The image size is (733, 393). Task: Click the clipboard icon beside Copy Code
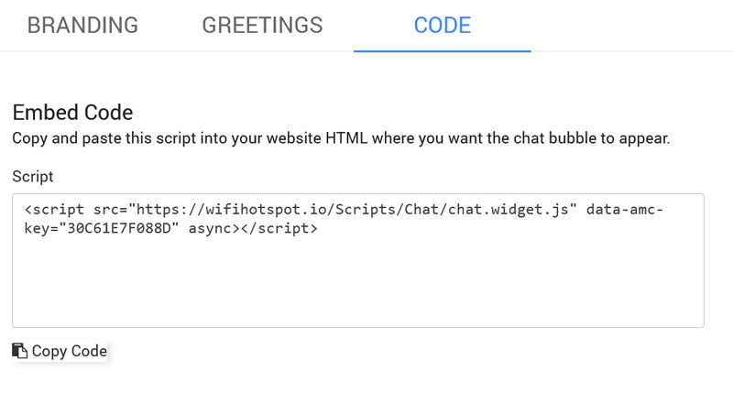tap(19, 351)
